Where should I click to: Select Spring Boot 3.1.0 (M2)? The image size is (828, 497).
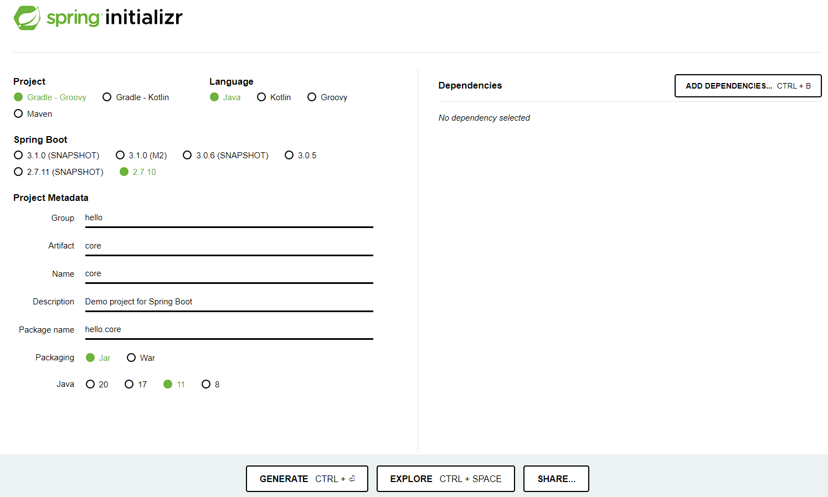[141, 156]
